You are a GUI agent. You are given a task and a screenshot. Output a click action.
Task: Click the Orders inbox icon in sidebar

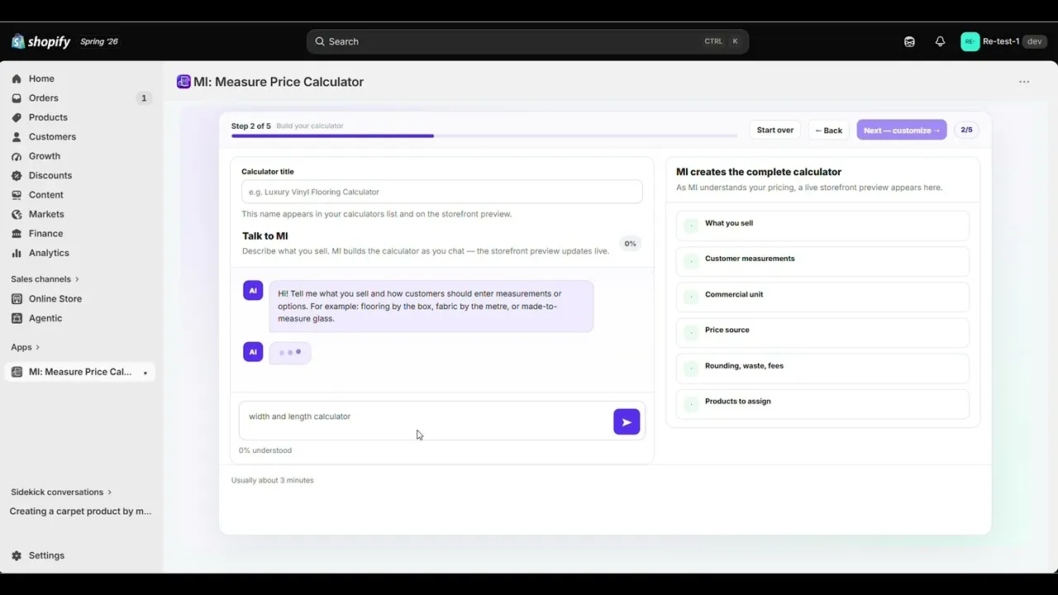pyautogui.click(x=17, y=98)
